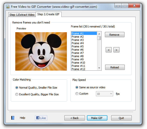Select Excellent Quality, Bigger File Size
This screenshot has width=147, height=129.
click(17, 94)
